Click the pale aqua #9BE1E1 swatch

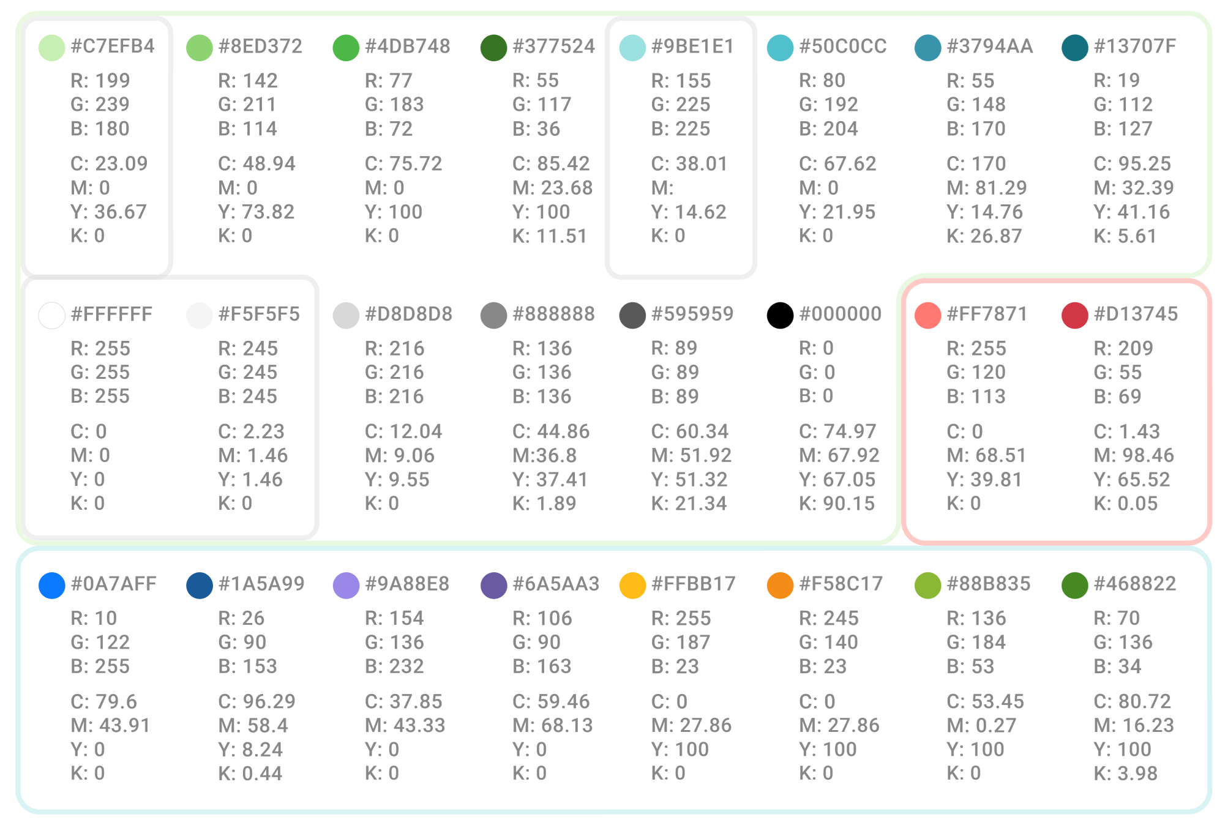pos(632,48)
